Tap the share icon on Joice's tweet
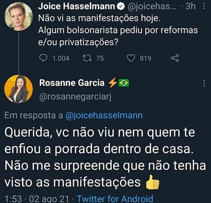 click(x=174, y=58)
